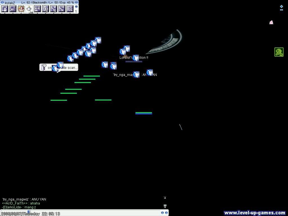The image size is (288, 216).
Task: Activate the starburst skill in the hotkey bar
Action: 21,9
